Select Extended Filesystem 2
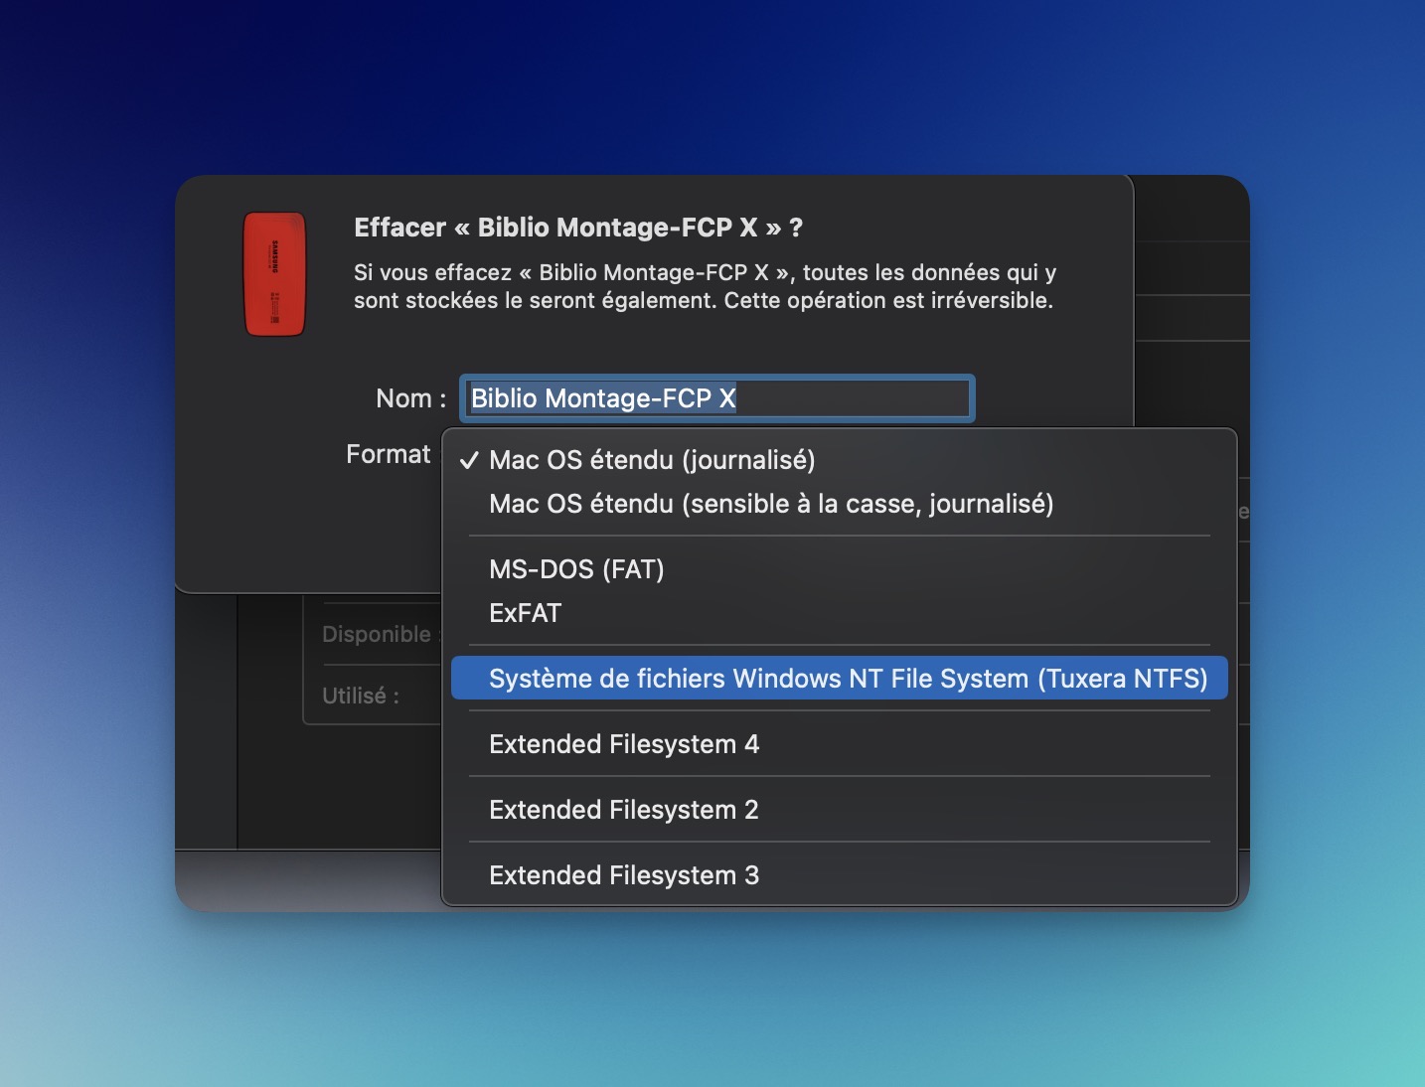 tap(839, 810)
